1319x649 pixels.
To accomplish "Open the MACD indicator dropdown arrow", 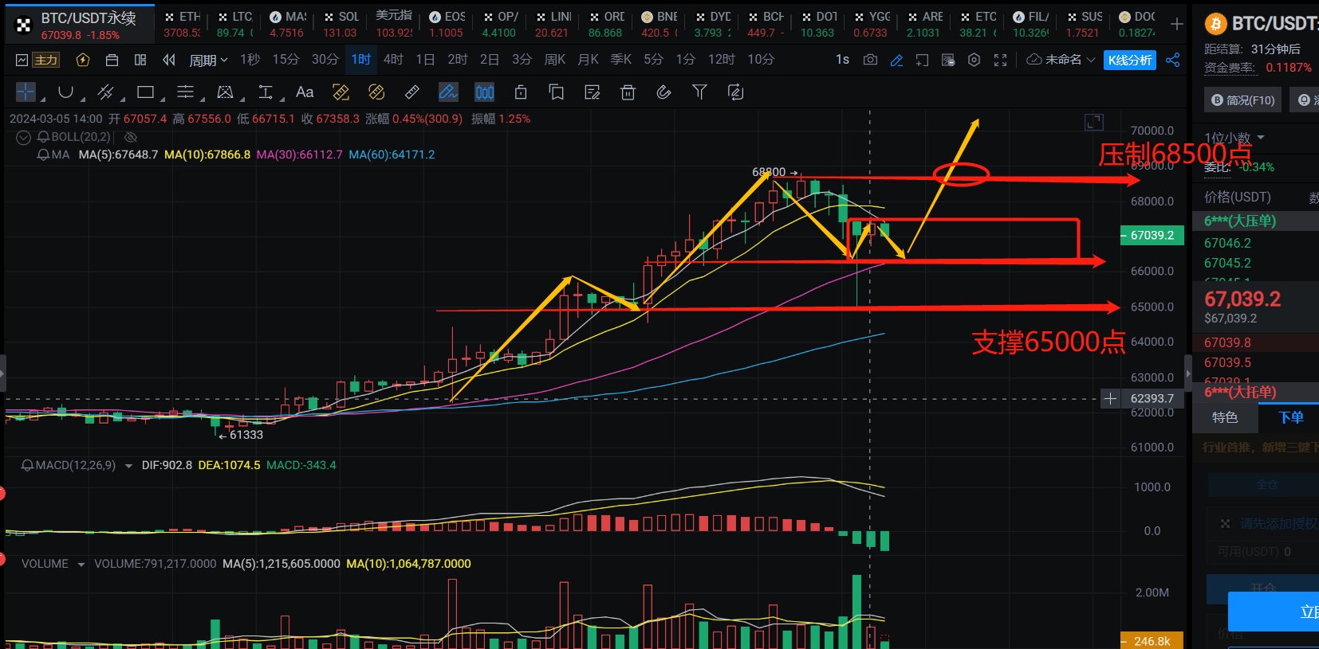I will (128, 466).
